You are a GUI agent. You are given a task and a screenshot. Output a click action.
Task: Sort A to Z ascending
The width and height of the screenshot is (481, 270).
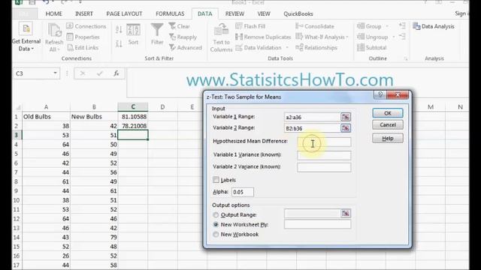(x=119, y=30)
